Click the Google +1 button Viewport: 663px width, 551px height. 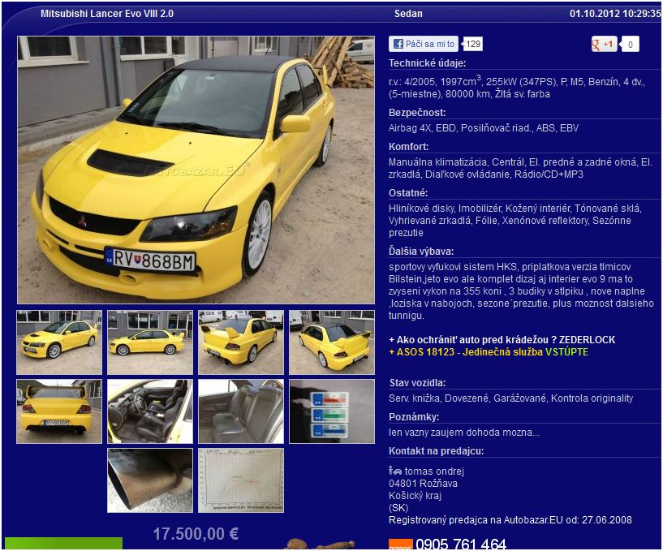pos(604,44)
